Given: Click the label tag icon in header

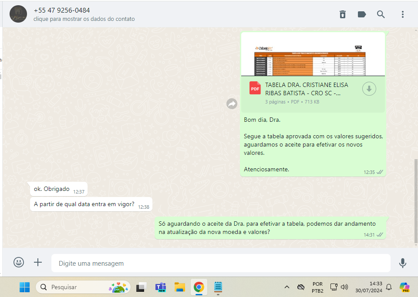Looking at the screenshot, I should click(362, 14).
